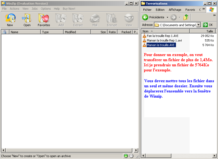The image size is (218, 159).
Task: Open the WinZip Jobs menu
Action: pos(34,9)
